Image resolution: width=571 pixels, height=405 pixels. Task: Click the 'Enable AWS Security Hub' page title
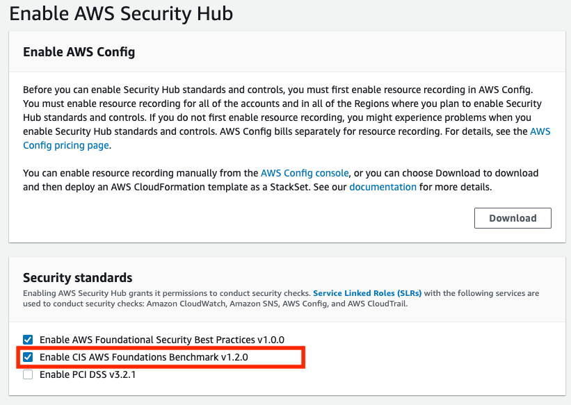coord(121,13)
